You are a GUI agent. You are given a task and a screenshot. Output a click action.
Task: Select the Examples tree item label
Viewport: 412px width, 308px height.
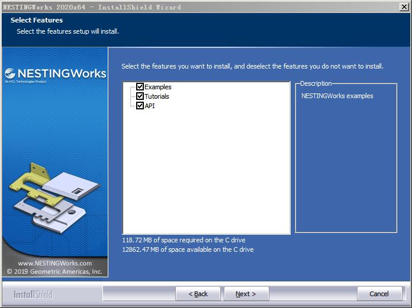[158, 87]
